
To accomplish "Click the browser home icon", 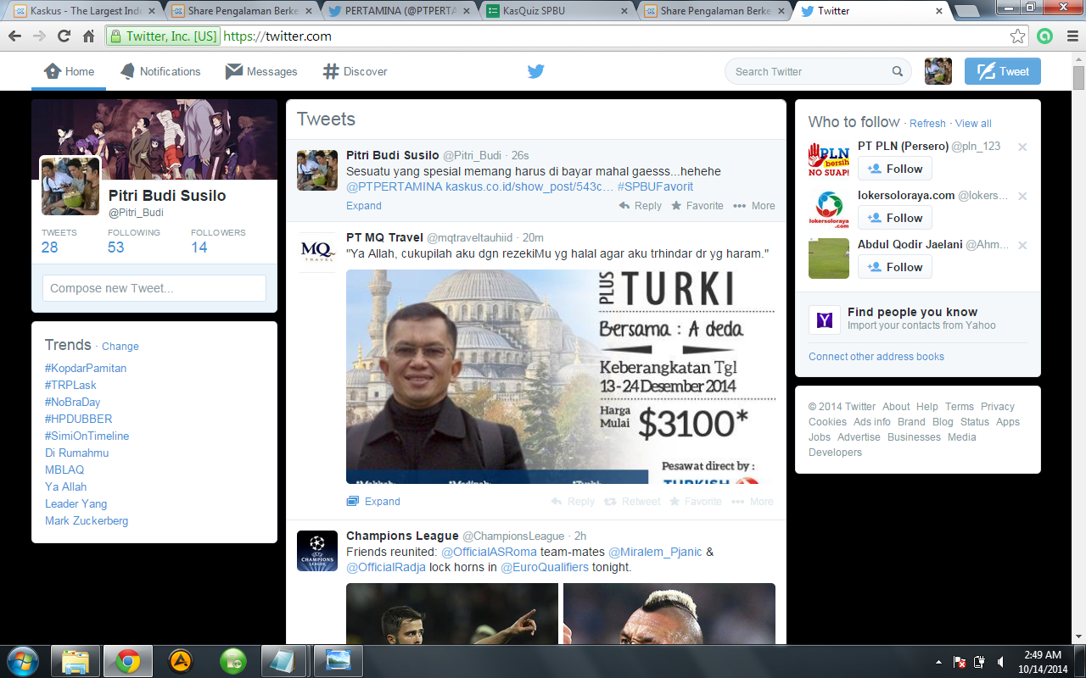I will [88, 36].
